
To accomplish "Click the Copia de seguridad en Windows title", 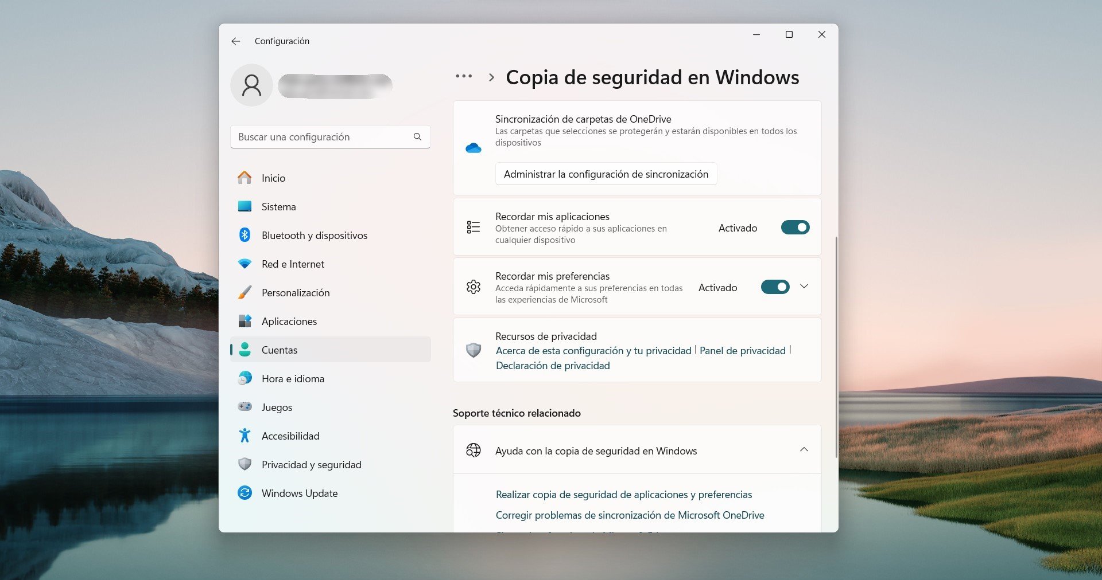I will (x=652, y=77).
